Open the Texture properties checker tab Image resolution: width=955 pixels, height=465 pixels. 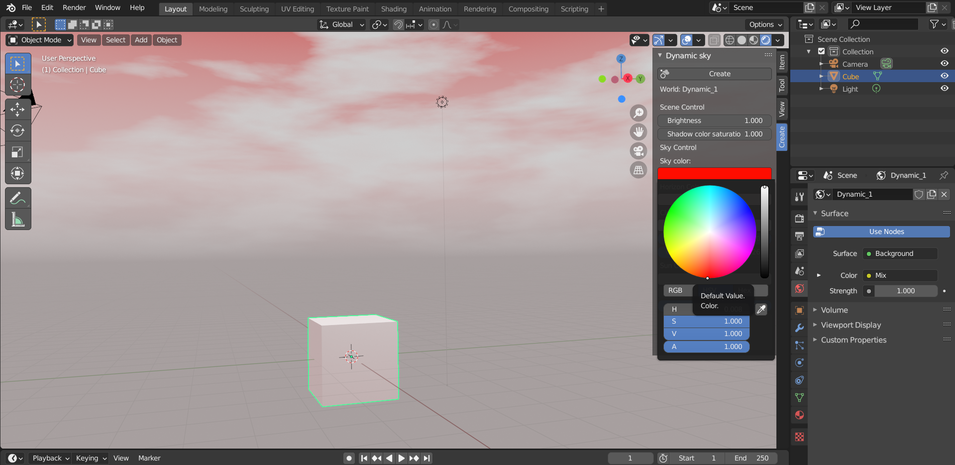(x=800, y=437)
